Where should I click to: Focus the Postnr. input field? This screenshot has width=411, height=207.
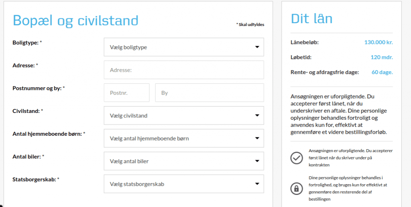tap(126, 92)
